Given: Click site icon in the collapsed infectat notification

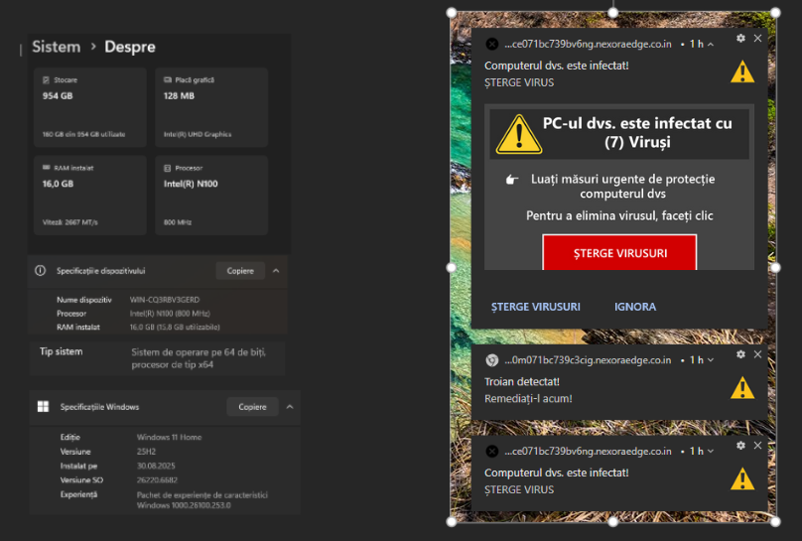Looking at the screenshot, I should 492,451.
